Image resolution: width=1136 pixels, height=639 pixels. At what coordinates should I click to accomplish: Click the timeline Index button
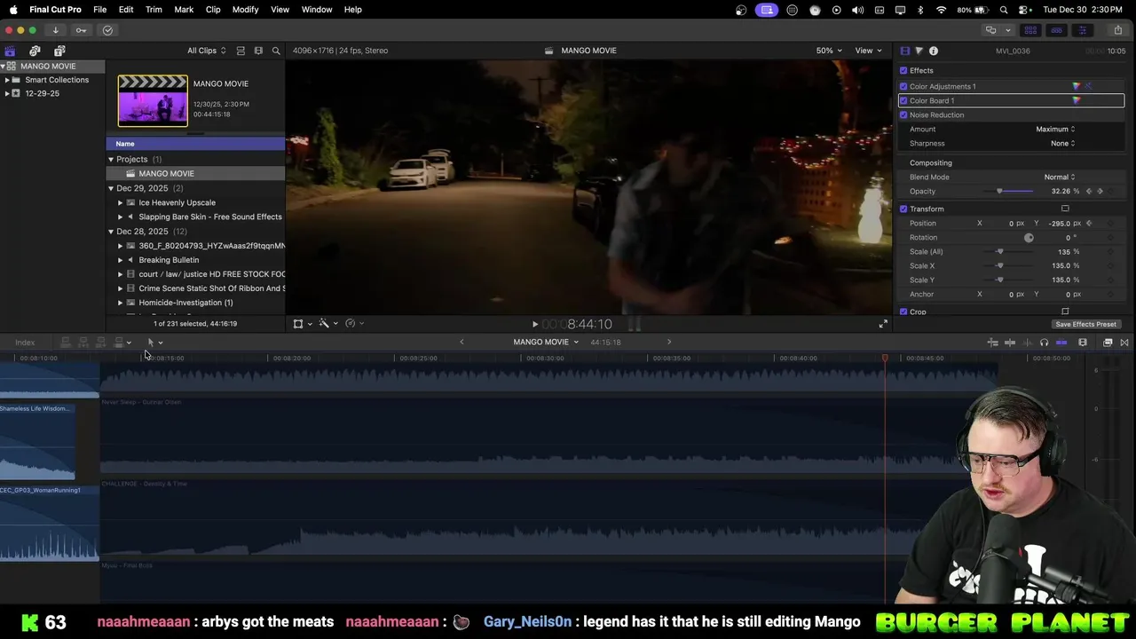click(25, 343)
